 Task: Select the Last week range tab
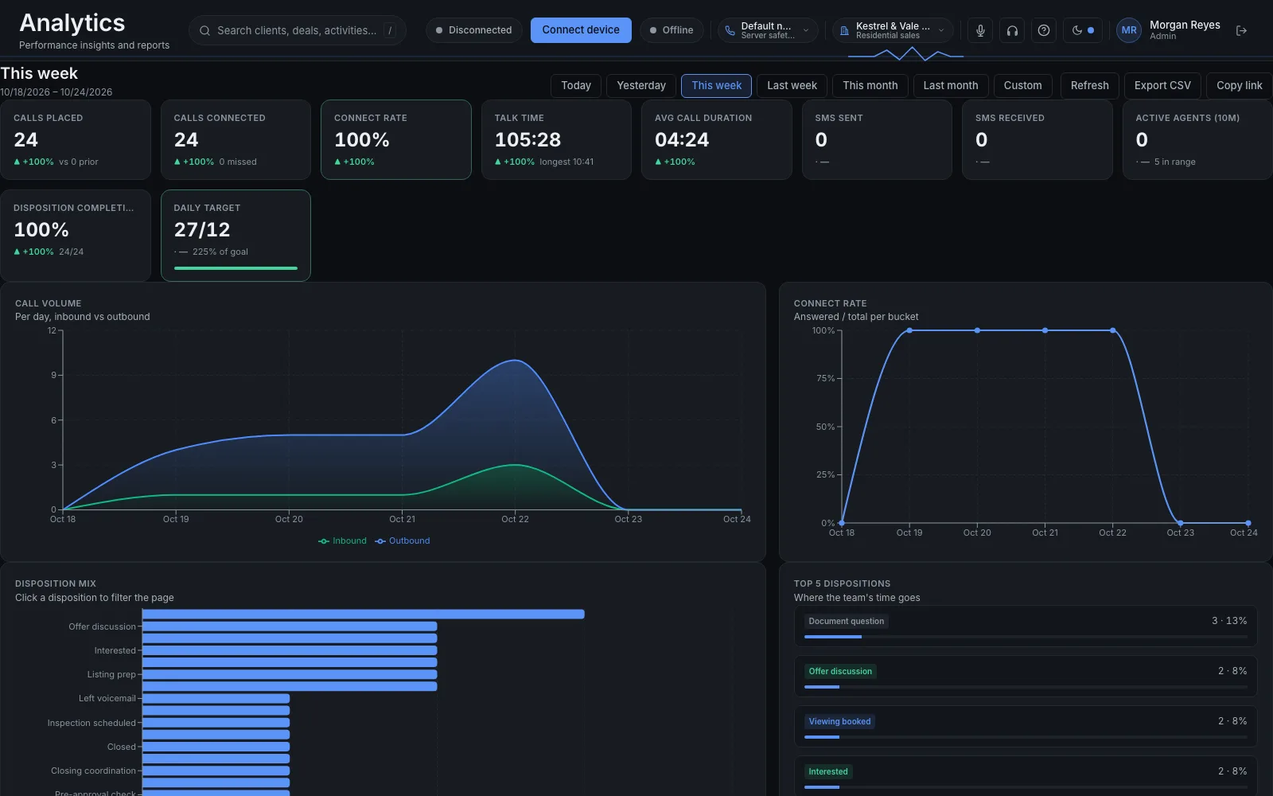792,85
